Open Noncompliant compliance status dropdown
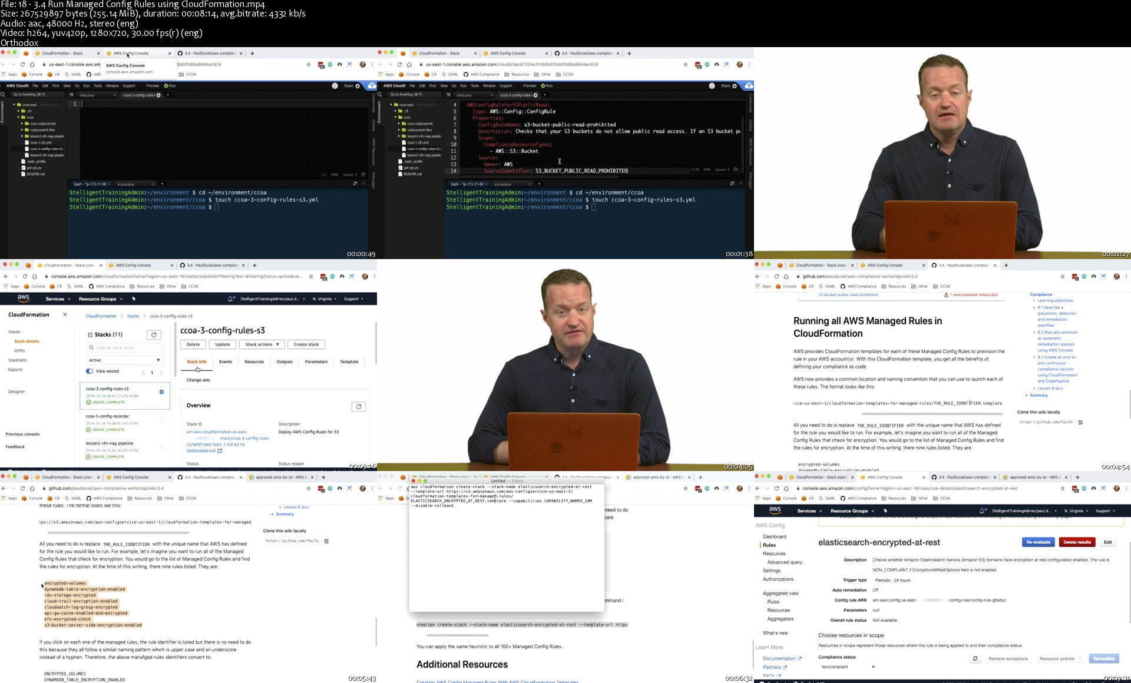1131x683 pixels. pos(848,667)
